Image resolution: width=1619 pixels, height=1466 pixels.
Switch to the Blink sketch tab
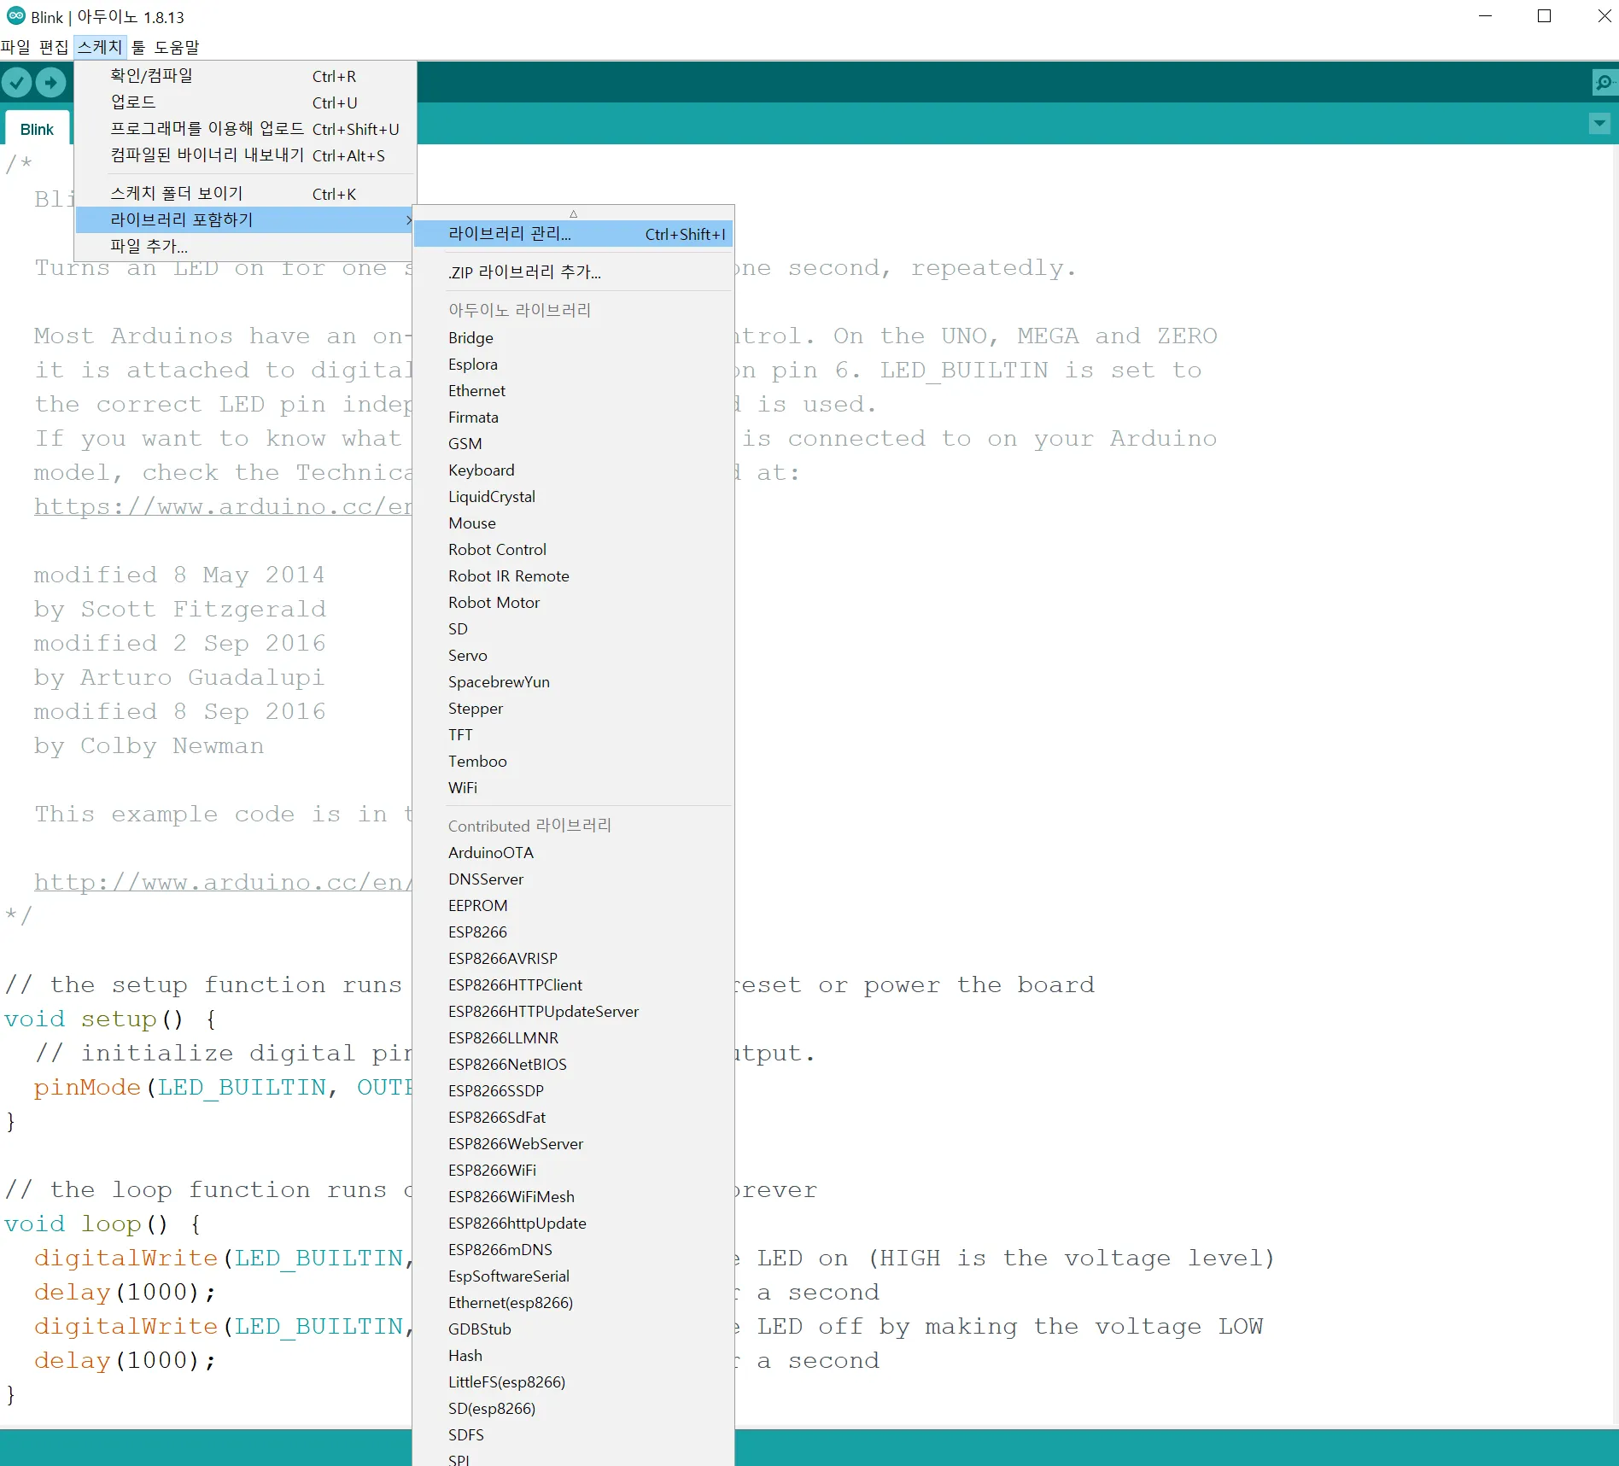tap(37, 129)
